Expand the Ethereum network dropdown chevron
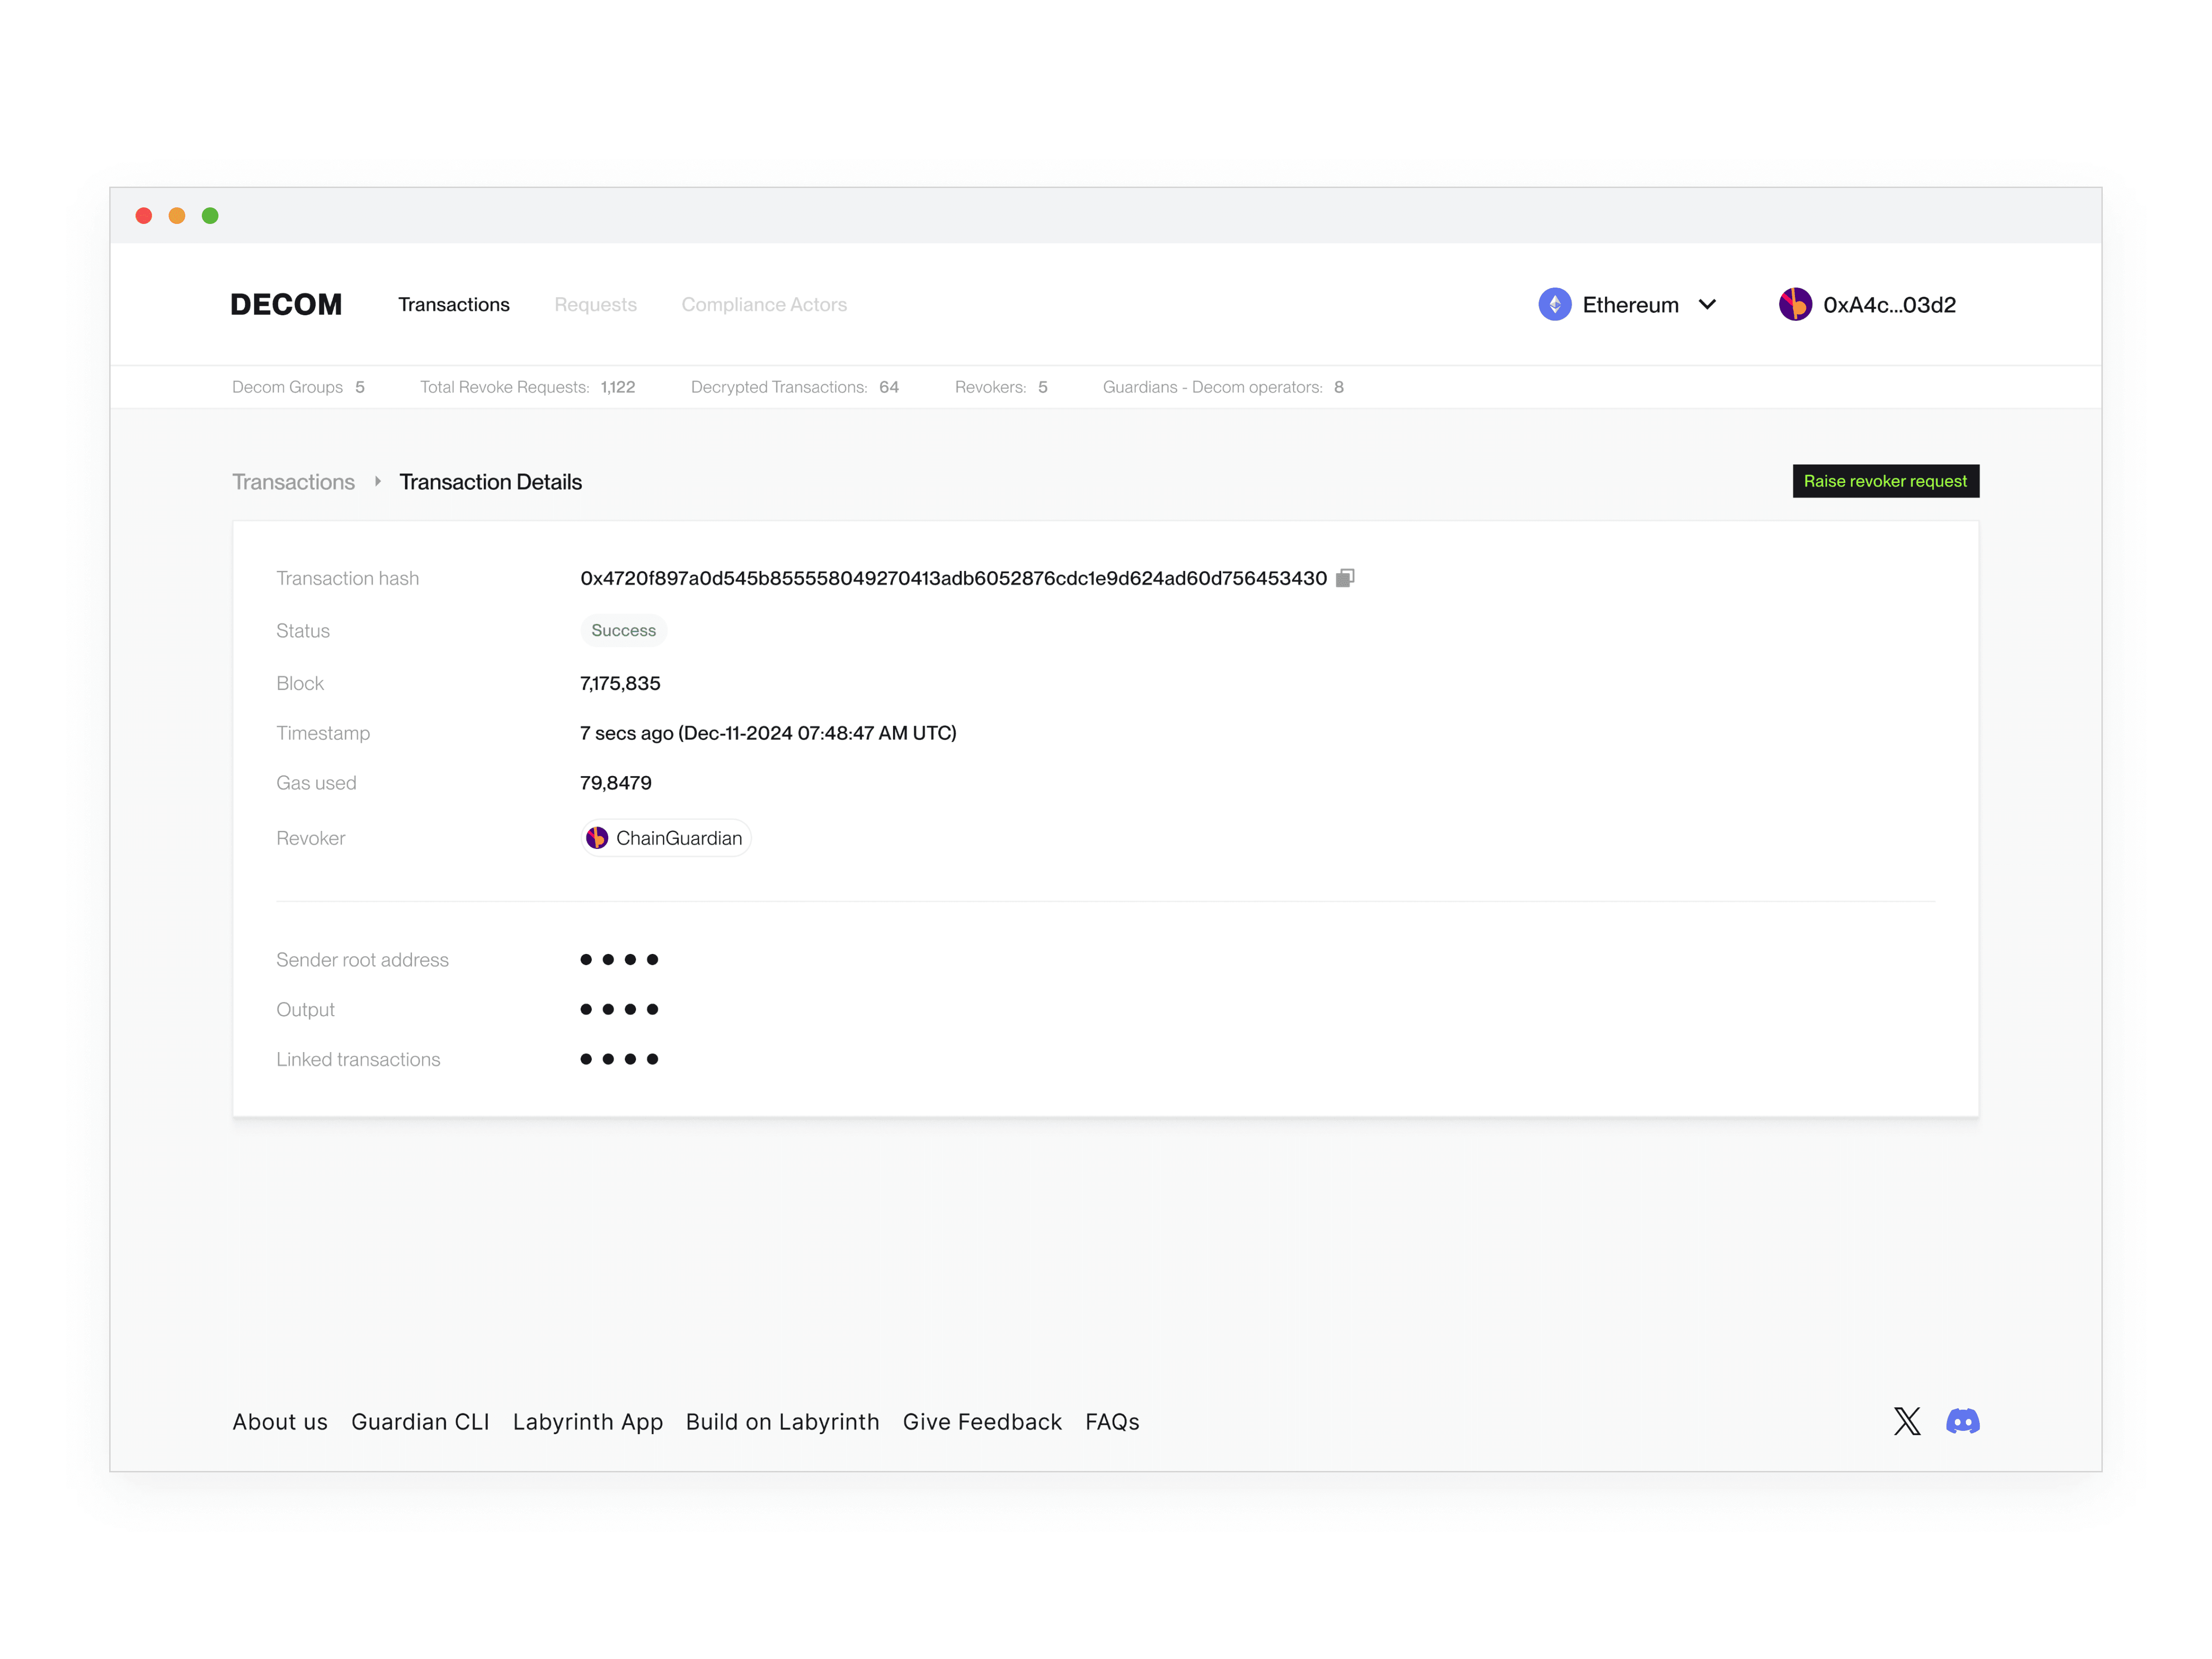The width and height of the screenshot is (2212, 1659). 1707,304
